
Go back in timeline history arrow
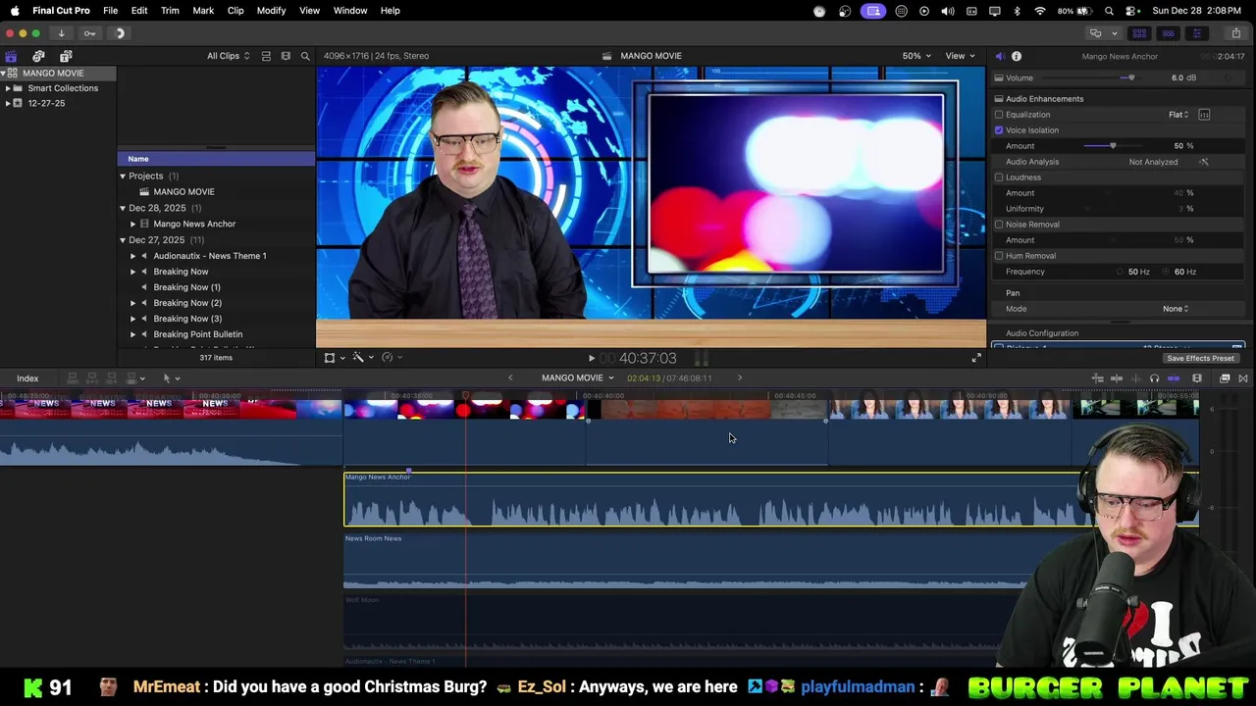[510, 378]
